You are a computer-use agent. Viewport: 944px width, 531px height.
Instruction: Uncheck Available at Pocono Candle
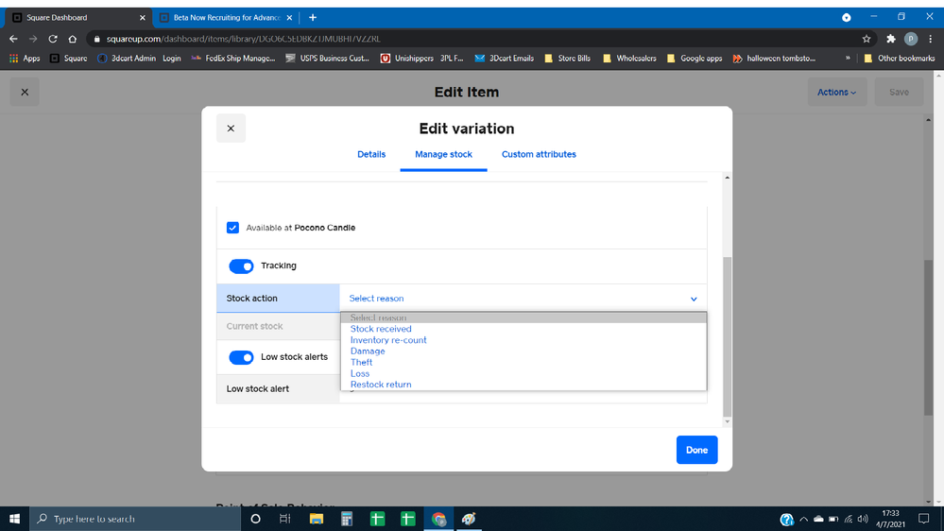point(232,228)
